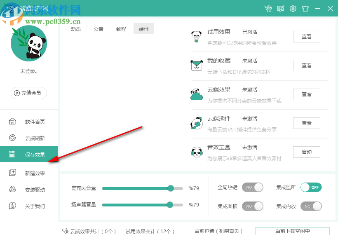
Task: Open the settings gear icon
Action: pos(293,8)
